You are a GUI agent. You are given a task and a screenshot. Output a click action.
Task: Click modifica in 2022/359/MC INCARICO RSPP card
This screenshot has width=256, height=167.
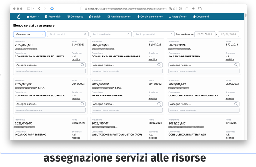tap(230, 59)
